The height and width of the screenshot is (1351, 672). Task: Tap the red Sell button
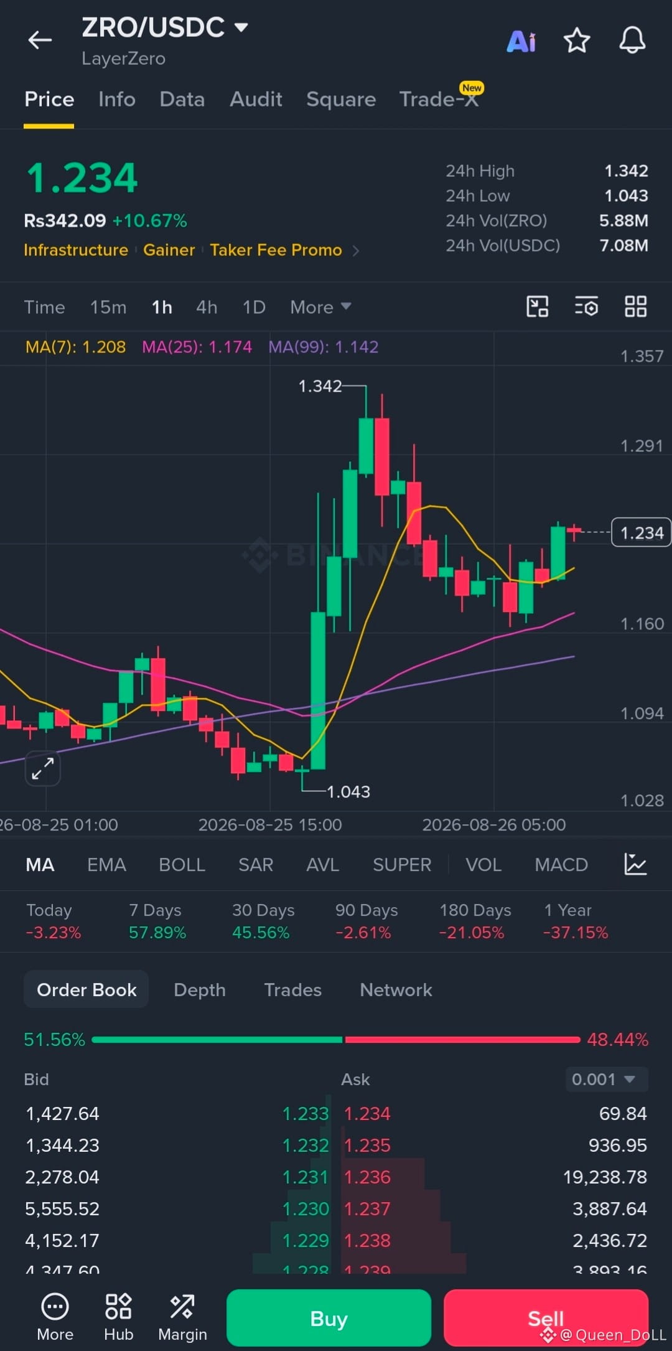(x=546, y=1318)
